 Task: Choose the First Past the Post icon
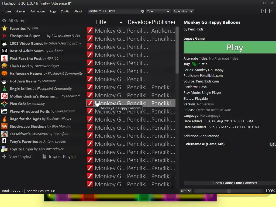tap(4, 58)
